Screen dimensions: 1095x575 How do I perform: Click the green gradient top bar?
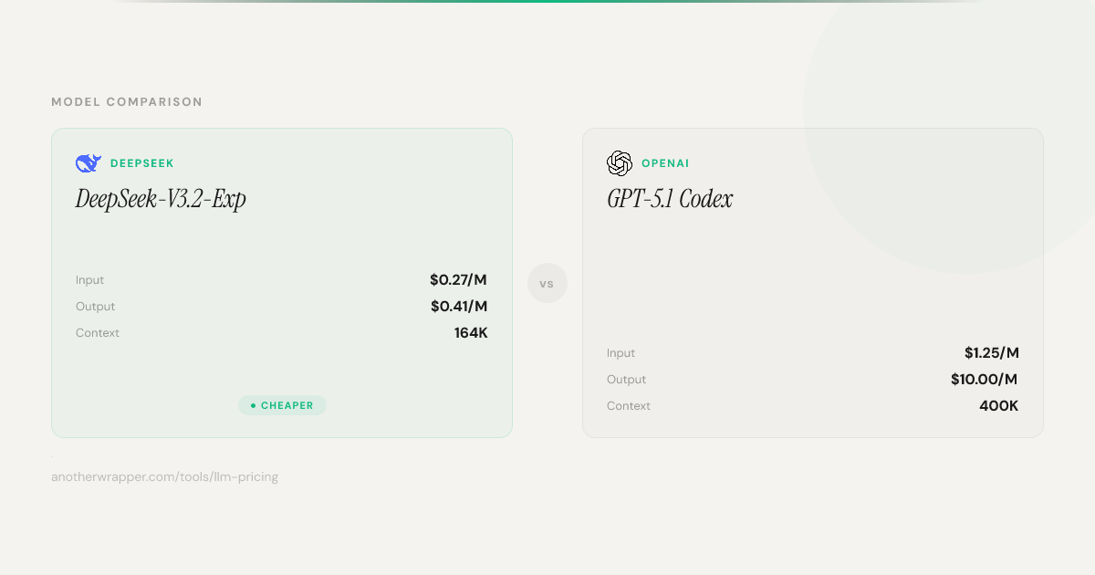(547, 4)
